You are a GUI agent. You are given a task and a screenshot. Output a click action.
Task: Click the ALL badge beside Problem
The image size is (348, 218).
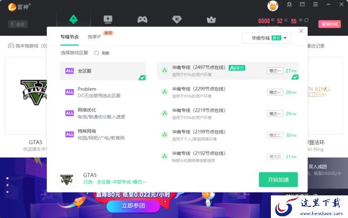tap(70, 92)
